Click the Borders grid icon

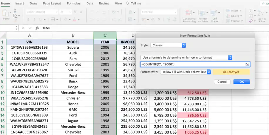[x=53, y=20]
